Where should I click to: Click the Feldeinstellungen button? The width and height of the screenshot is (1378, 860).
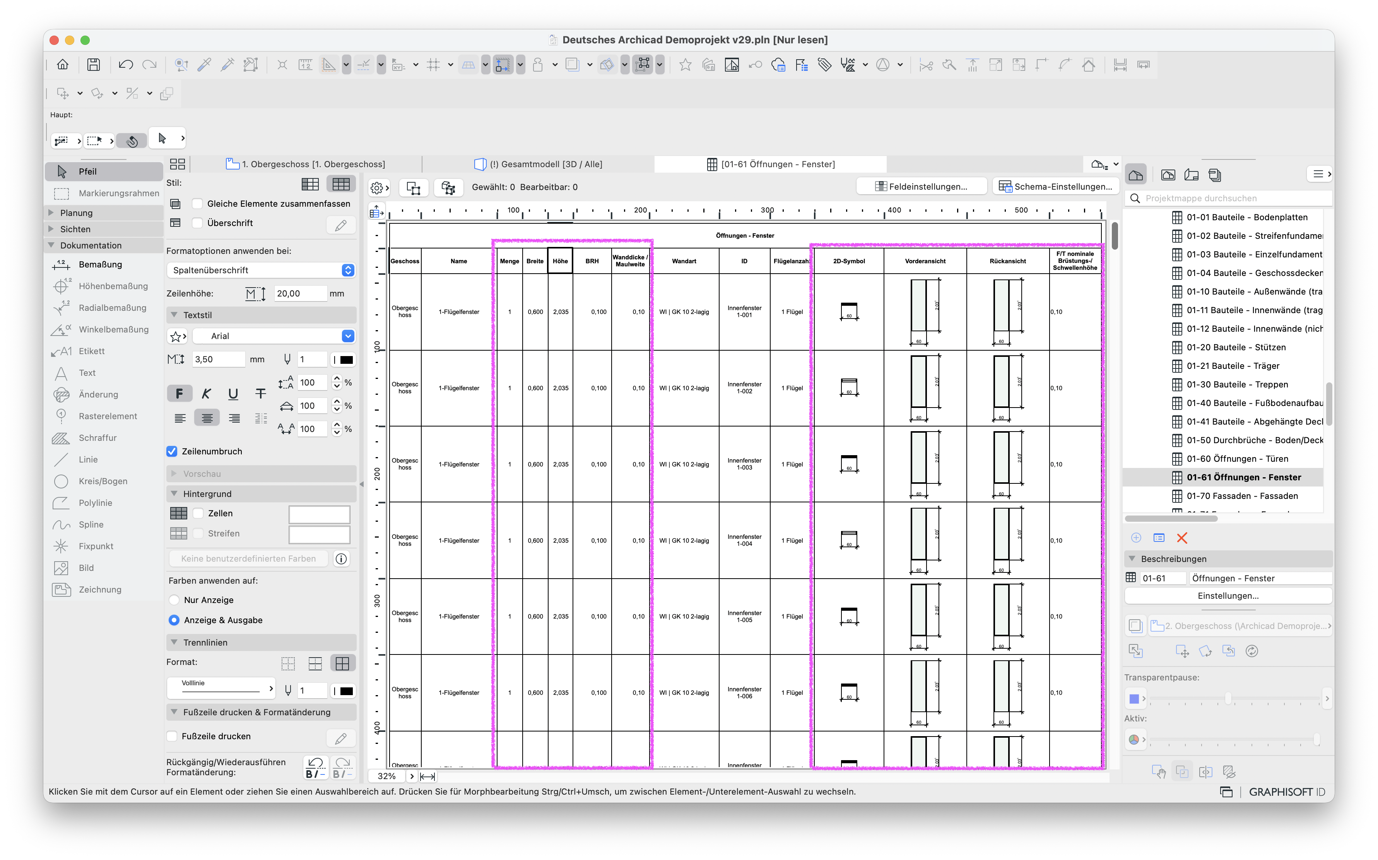[x=922, y=187]
